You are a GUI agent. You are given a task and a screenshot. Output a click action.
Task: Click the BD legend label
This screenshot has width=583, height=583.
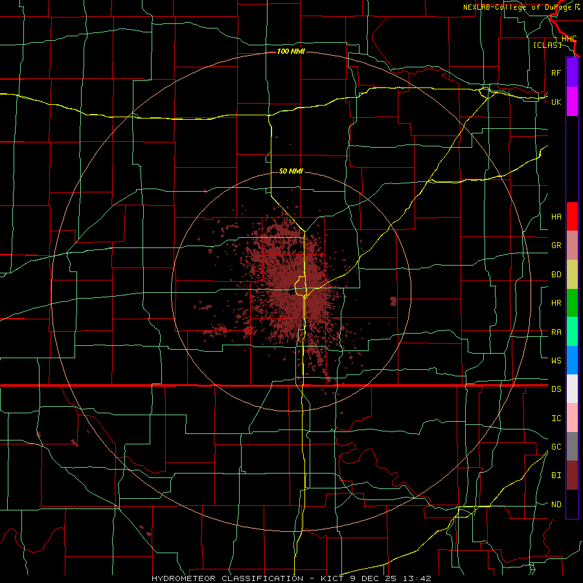[556, 275]
